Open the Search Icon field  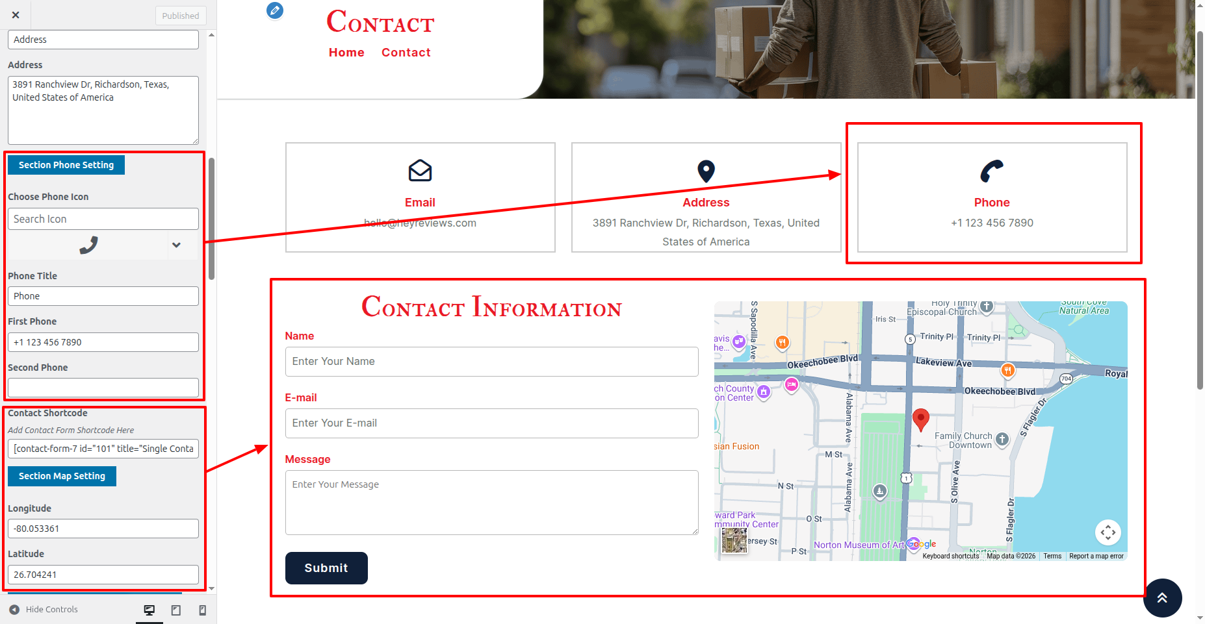coord(103,219)
